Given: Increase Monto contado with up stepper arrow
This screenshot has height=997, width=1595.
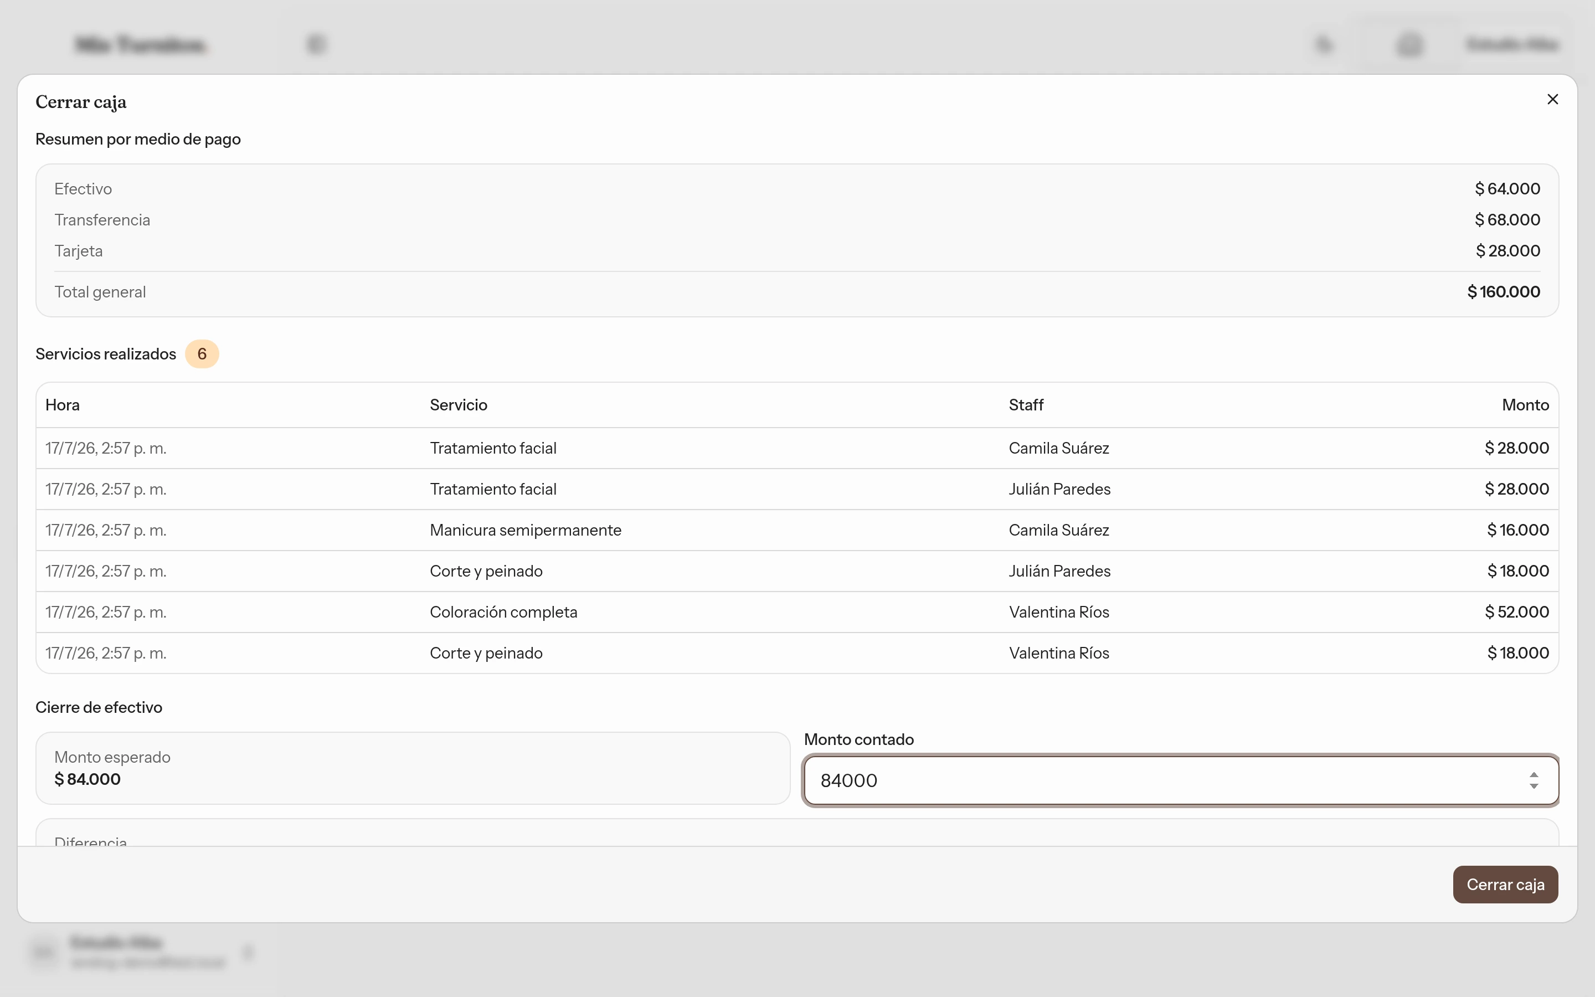Looking at the screenshot, I should pyautogui.click(x=1534, y=775).
